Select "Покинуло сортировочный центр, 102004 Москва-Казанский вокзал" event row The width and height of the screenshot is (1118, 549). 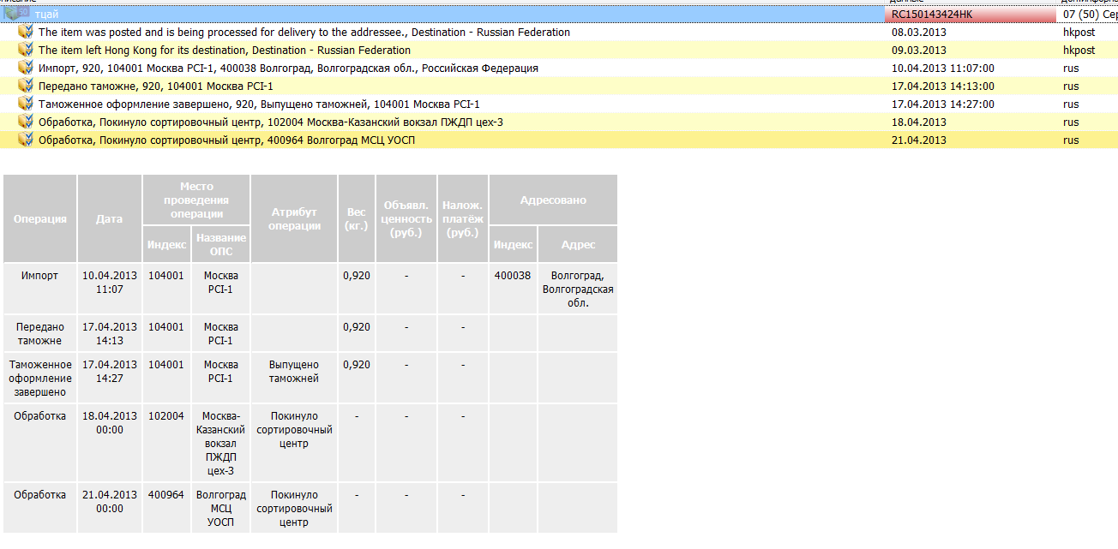coord(559,122)
